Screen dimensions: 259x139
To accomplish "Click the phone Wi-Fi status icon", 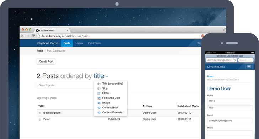I will (x=215, y=53).
